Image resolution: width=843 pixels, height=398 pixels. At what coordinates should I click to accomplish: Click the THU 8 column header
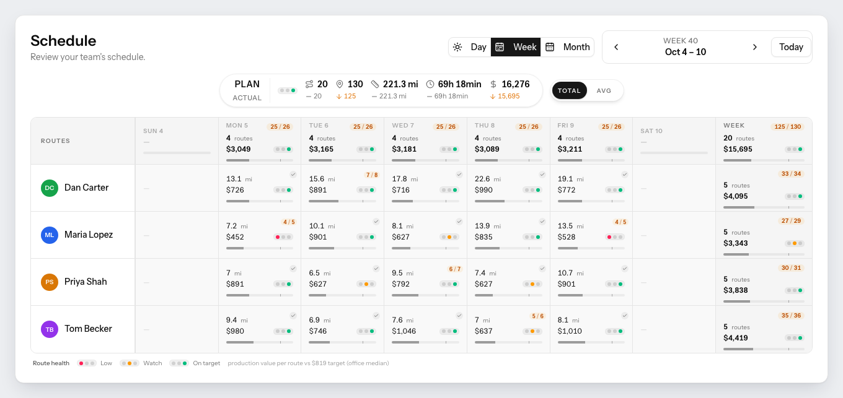click(508, 141)
